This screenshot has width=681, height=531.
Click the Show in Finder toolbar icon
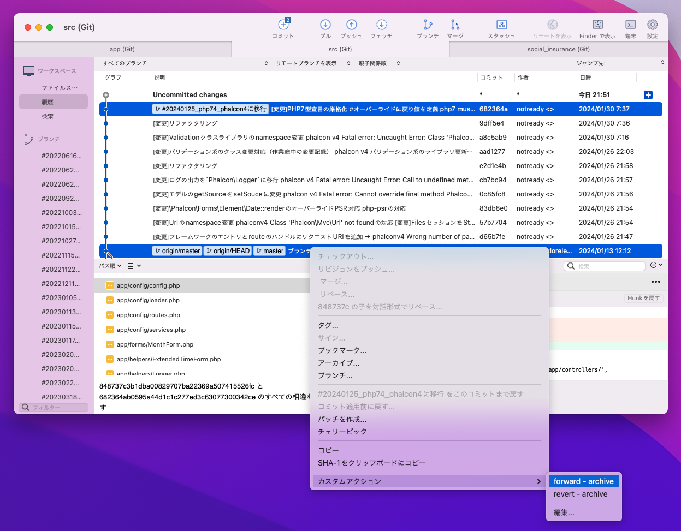tap(597, 25)
